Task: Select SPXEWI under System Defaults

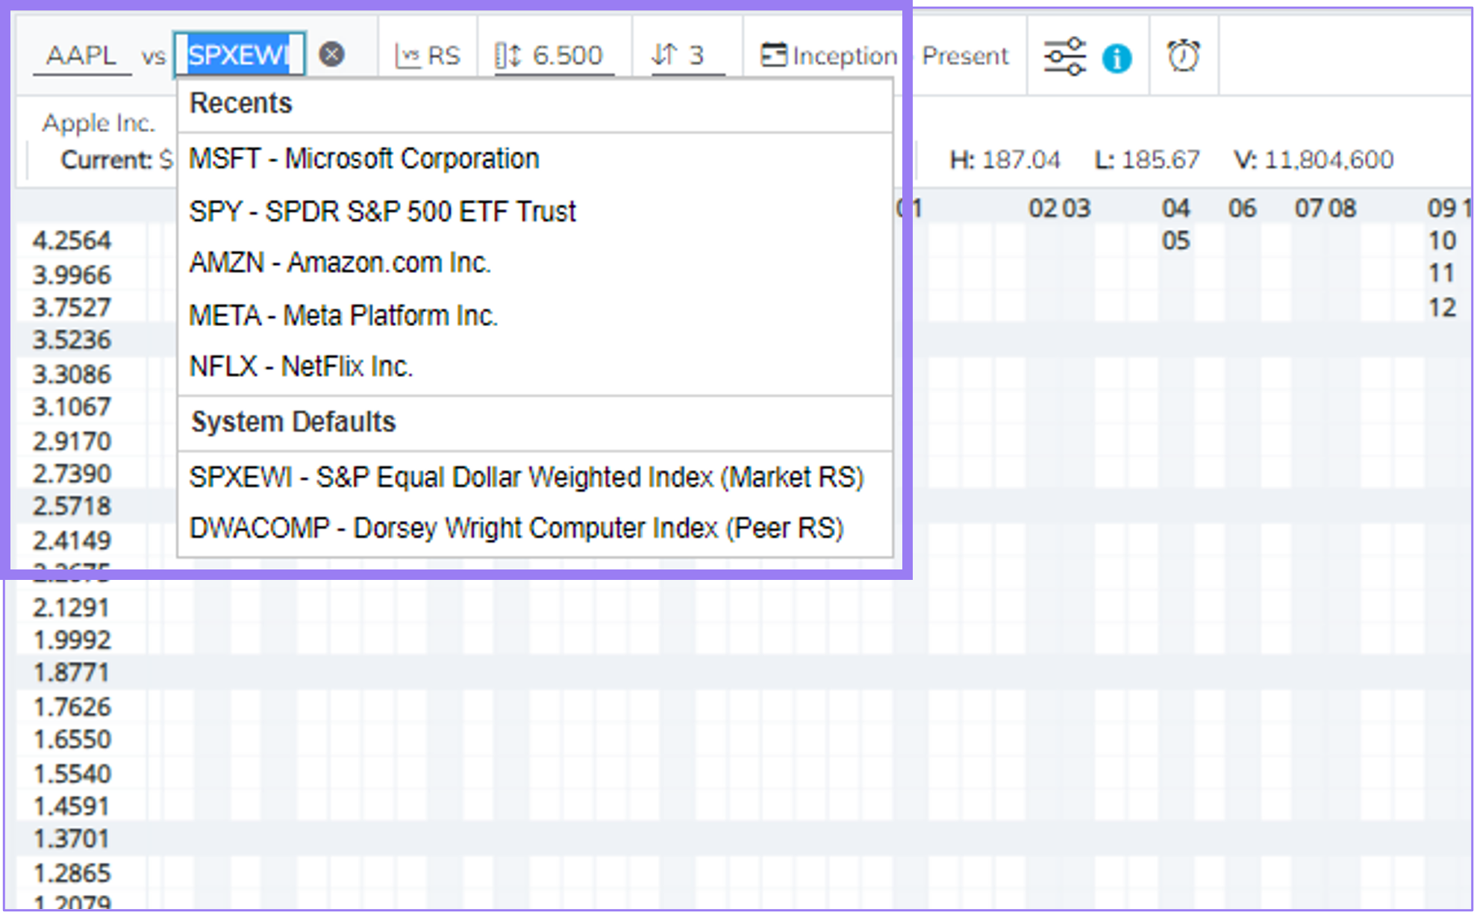Action: [527, 476]
